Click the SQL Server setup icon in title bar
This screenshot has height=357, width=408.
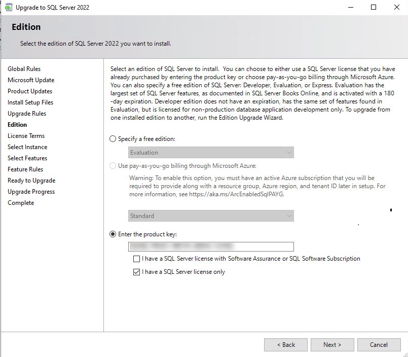pyautogui.click(x=8, y=8)
